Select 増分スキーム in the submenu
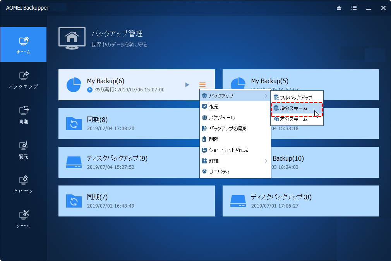The width and height of the screenshot is (391, 261). pos(297,108)
